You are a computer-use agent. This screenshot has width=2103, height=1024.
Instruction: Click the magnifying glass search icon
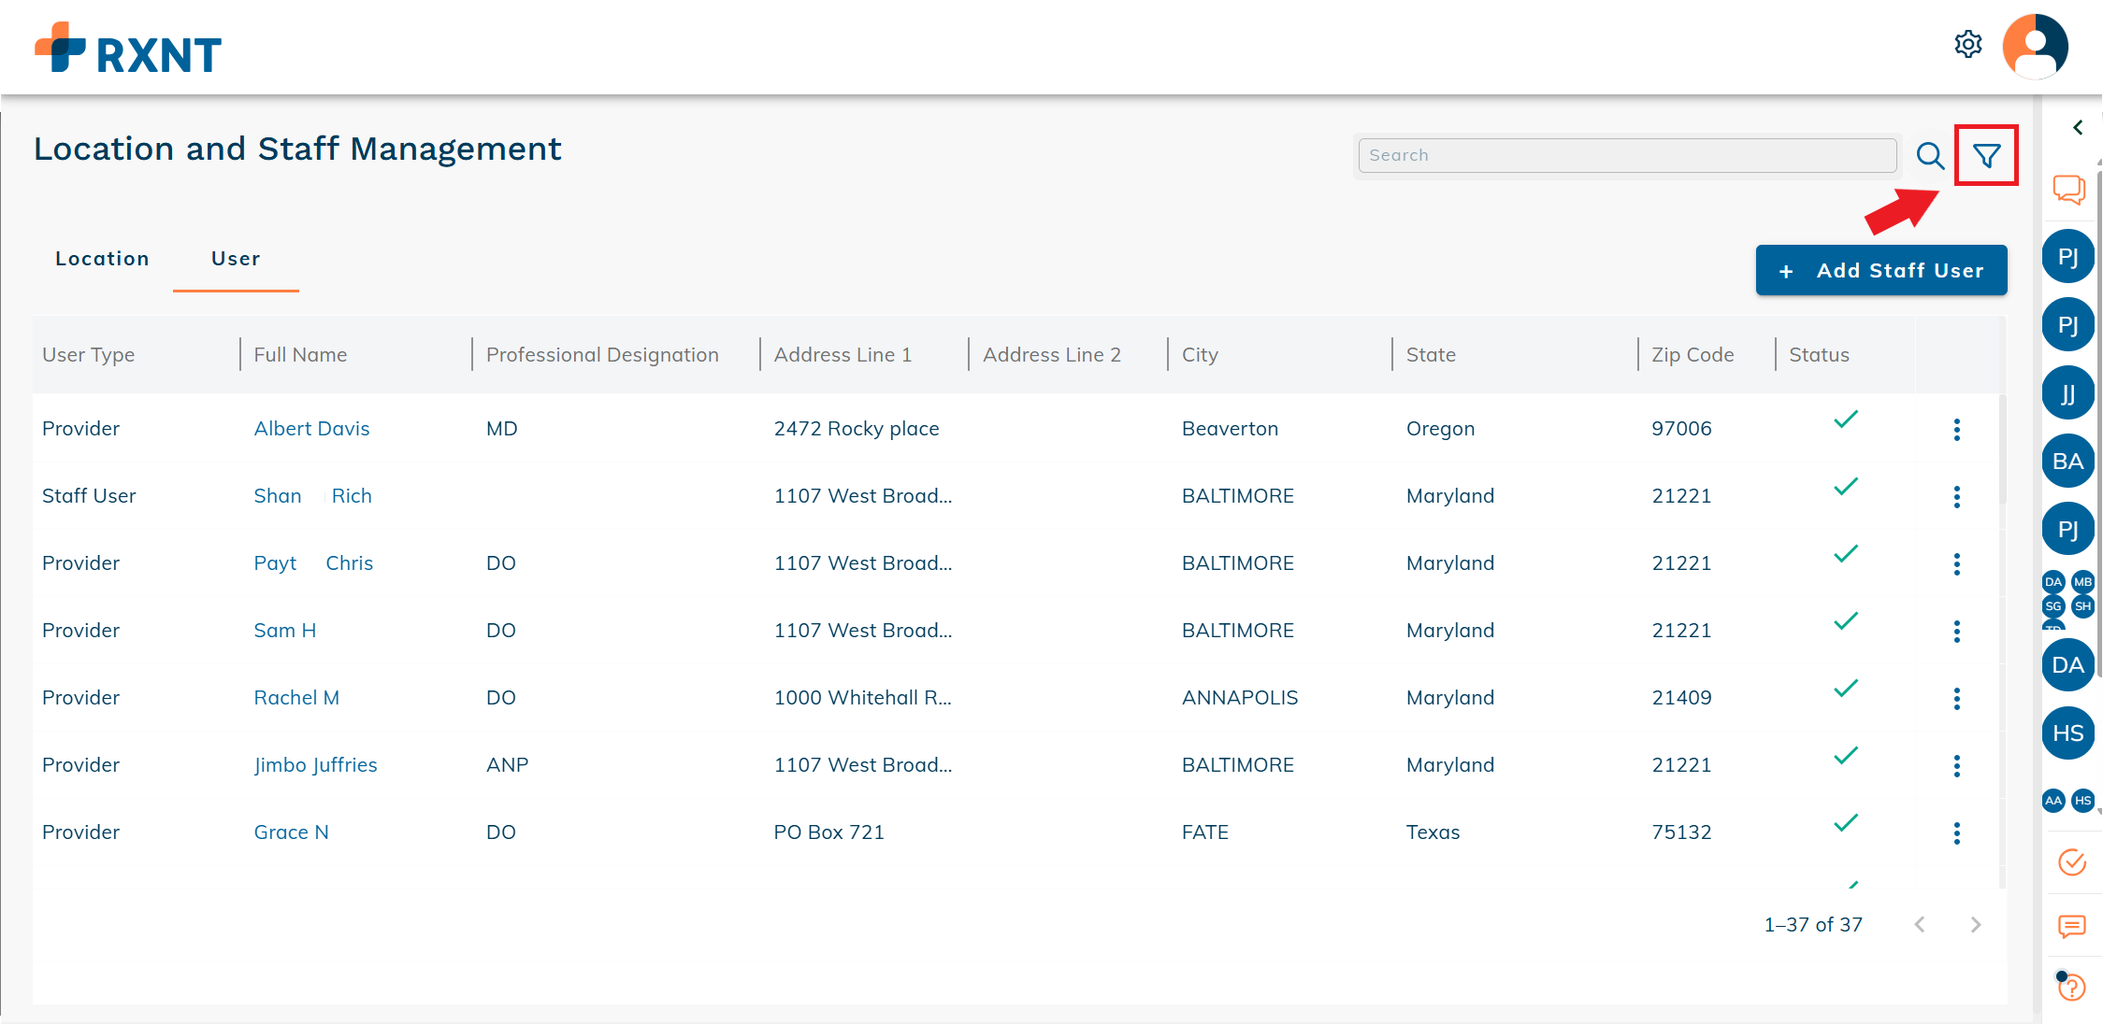[1930, 155]
